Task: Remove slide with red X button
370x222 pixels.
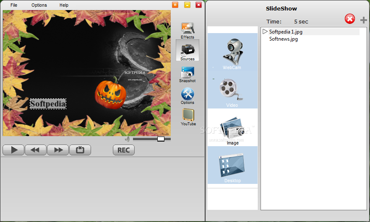Action: 350,19
